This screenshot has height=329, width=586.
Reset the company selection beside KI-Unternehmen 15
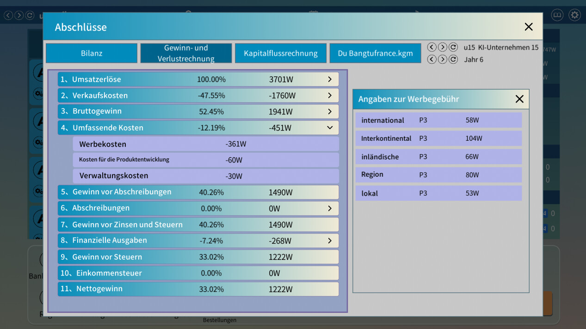(453, 47)
